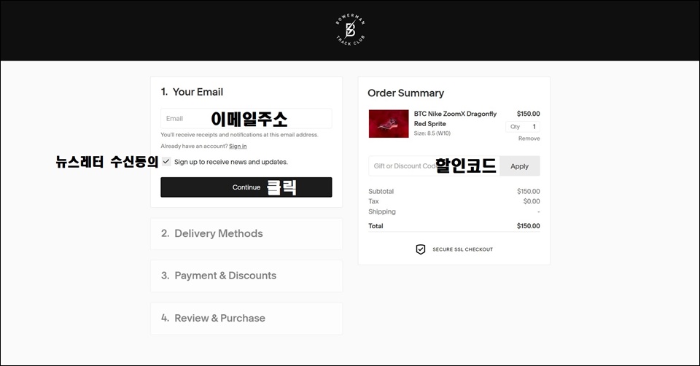Screen dimensions: 700x366
Task: Click 'BTC Nike ZoomX Dragonfly Red Sprite' name
Action: click(455, 119)
